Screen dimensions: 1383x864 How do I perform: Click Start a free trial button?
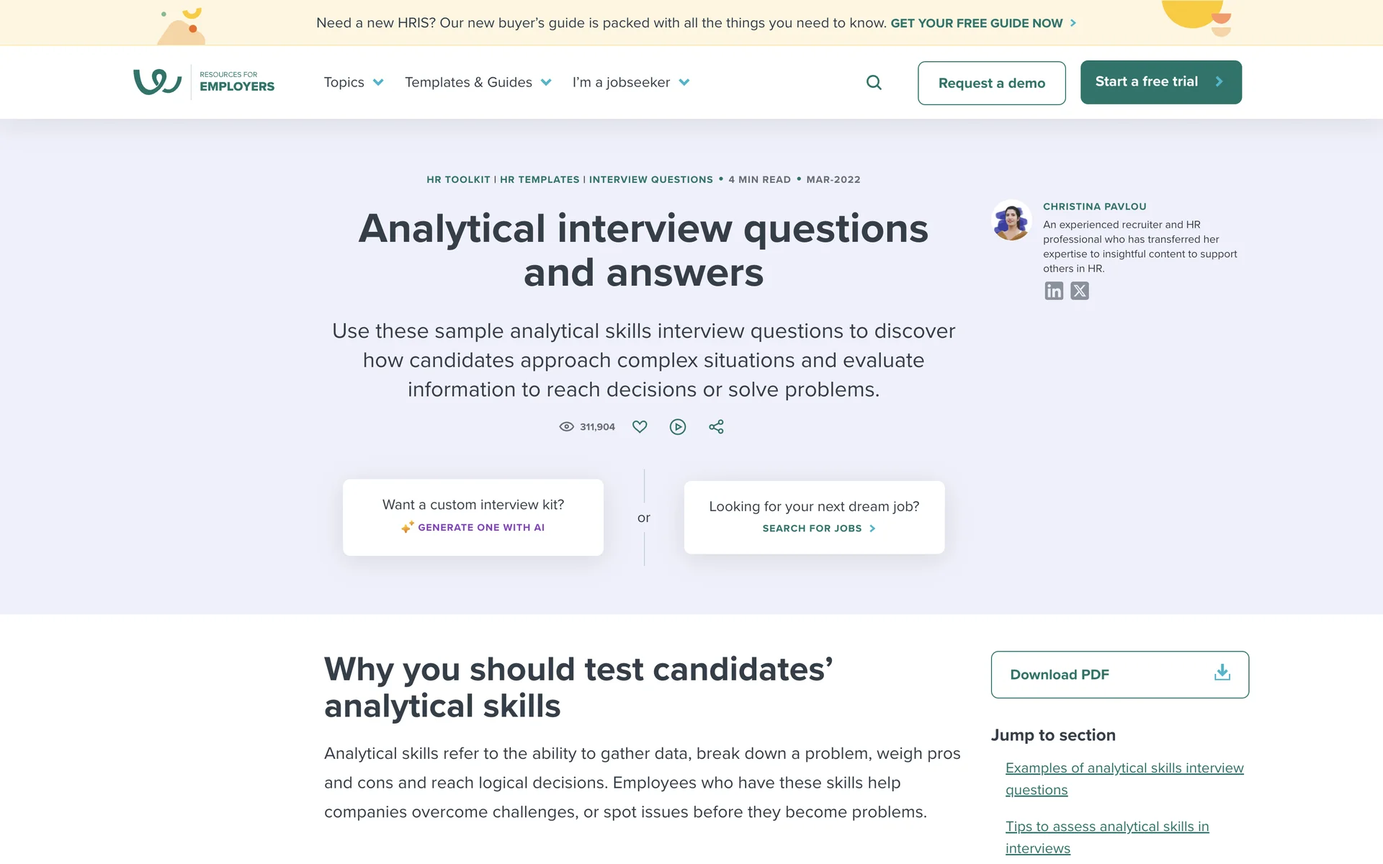[x=1160, y=82]
